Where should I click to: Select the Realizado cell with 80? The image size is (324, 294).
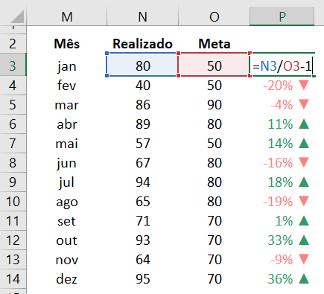point(142,65)
